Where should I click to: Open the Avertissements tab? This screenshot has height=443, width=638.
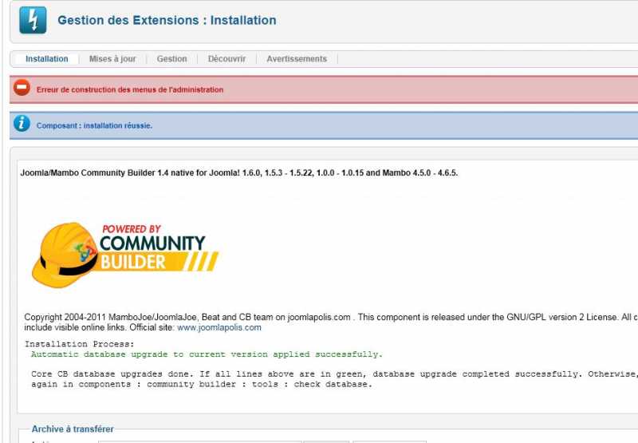point(297,59)
